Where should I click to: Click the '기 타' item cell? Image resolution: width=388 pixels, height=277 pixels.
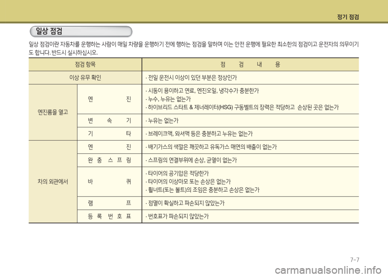[110, 134]
